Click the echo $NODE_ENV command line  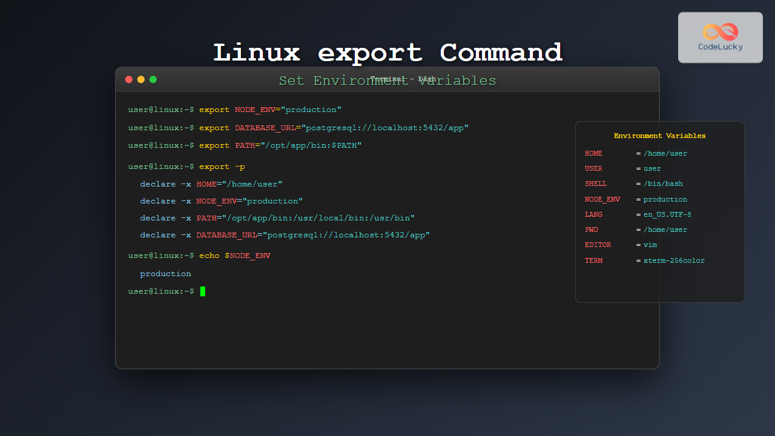click(x=199, y=256)
